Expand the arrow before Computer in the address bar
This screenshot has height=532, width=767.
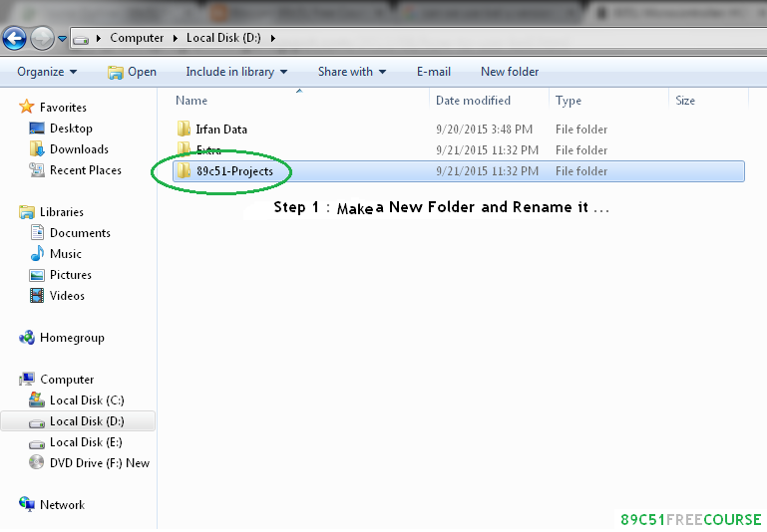[x=99, y=38]
